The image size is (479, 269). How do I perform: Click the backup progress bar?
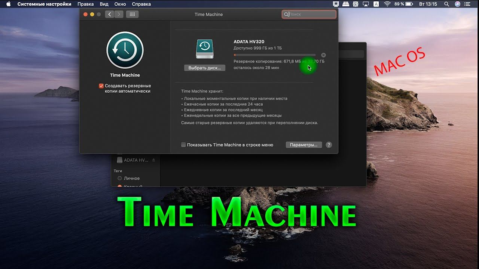pos(275,55)
